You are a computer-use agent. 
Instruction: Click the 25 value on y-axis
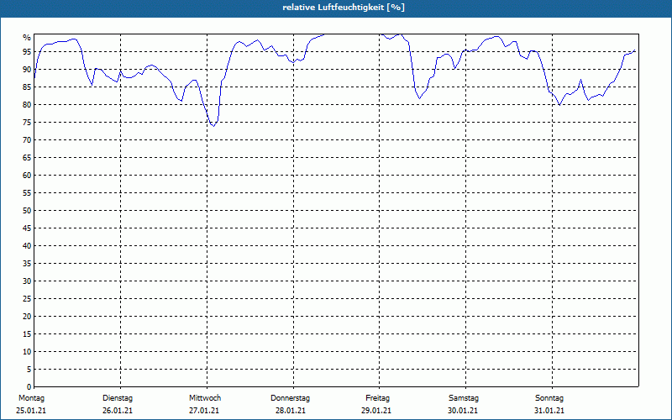coord(27,299)
